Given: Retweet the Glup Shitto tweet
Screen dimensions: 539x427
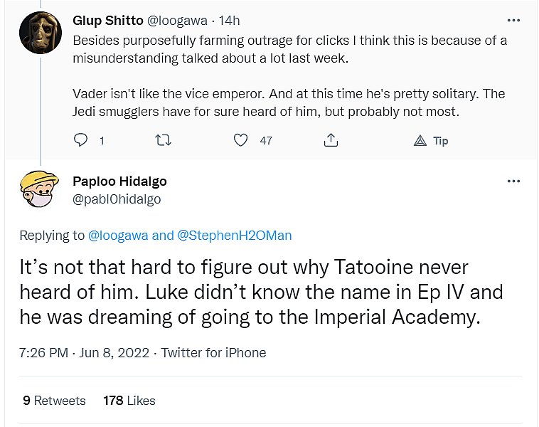Looking at the screenshot, I should [x=163, y=140].
